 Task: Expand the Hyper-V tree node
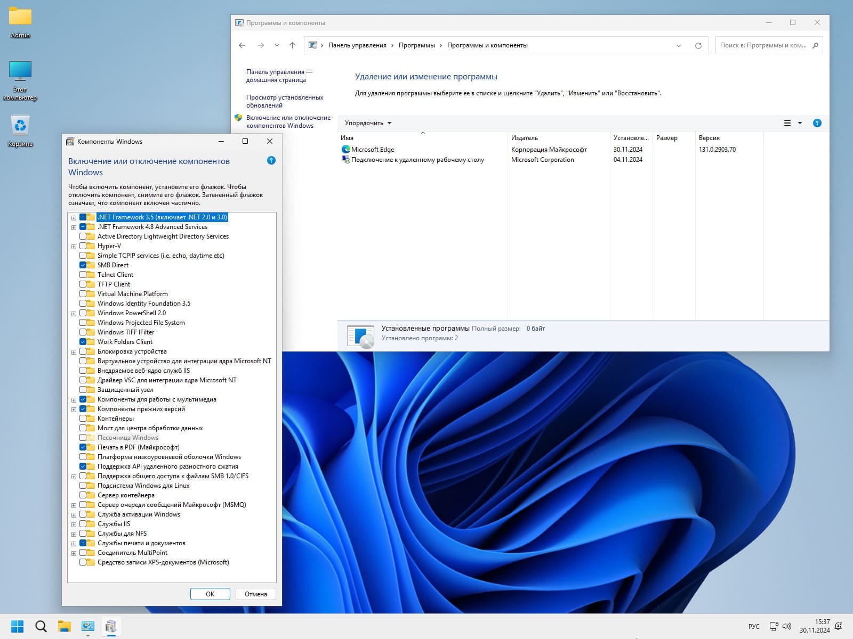(x=74, y=247)
